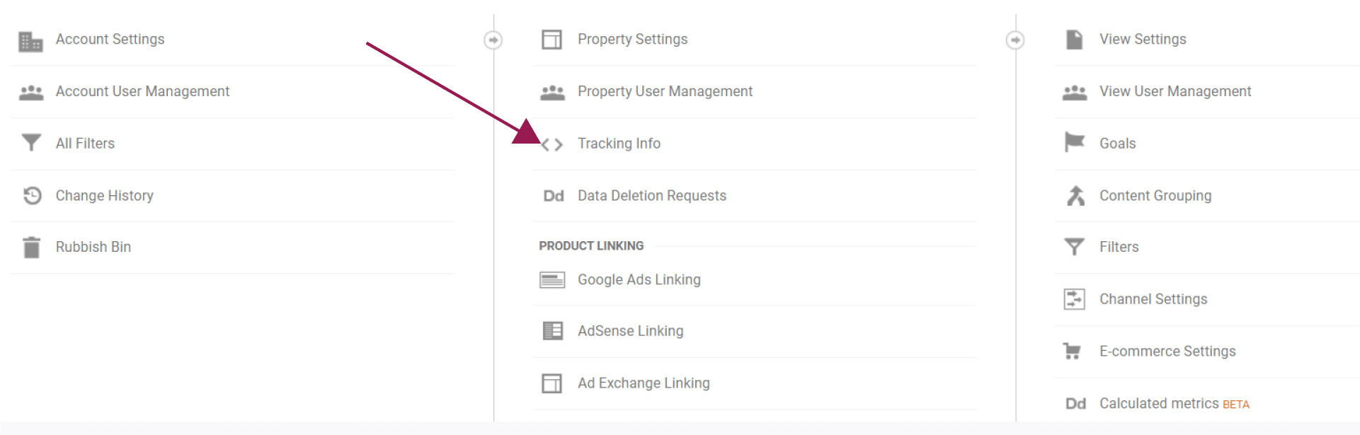Viewport: 1360px width, 435px height.
Task: Open AdSense Linking
Action: (630, 331)
